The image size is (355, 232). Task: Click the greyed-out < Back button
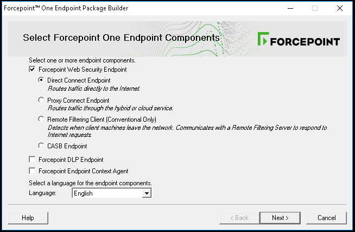pyautogui.click(x=238, y=218)
